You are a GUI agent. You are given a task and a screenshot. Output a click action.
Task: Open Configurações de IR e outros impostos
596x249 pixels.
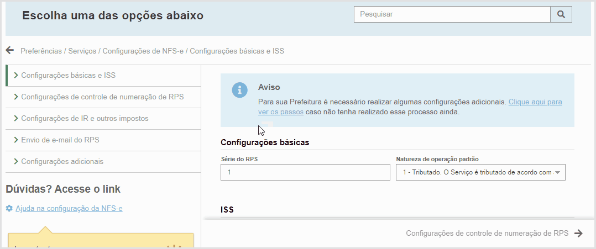(103, 118)
